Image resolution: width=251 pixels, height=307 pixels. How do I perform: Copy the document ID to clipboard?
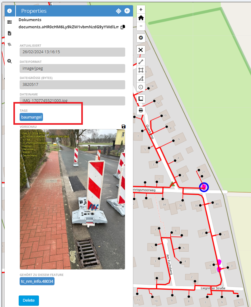coord(123,27)
